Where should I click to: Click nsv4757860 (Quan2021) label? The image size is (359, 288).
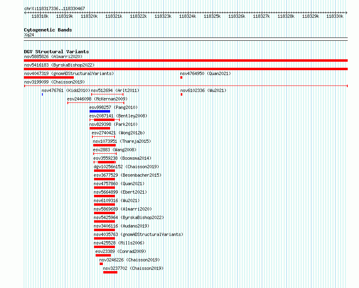pos(119,184)
